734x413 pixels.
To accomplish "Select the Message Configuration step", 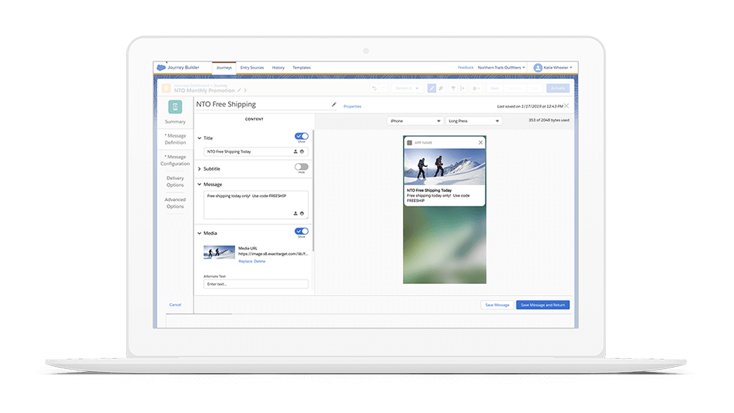I will (176, 160).
